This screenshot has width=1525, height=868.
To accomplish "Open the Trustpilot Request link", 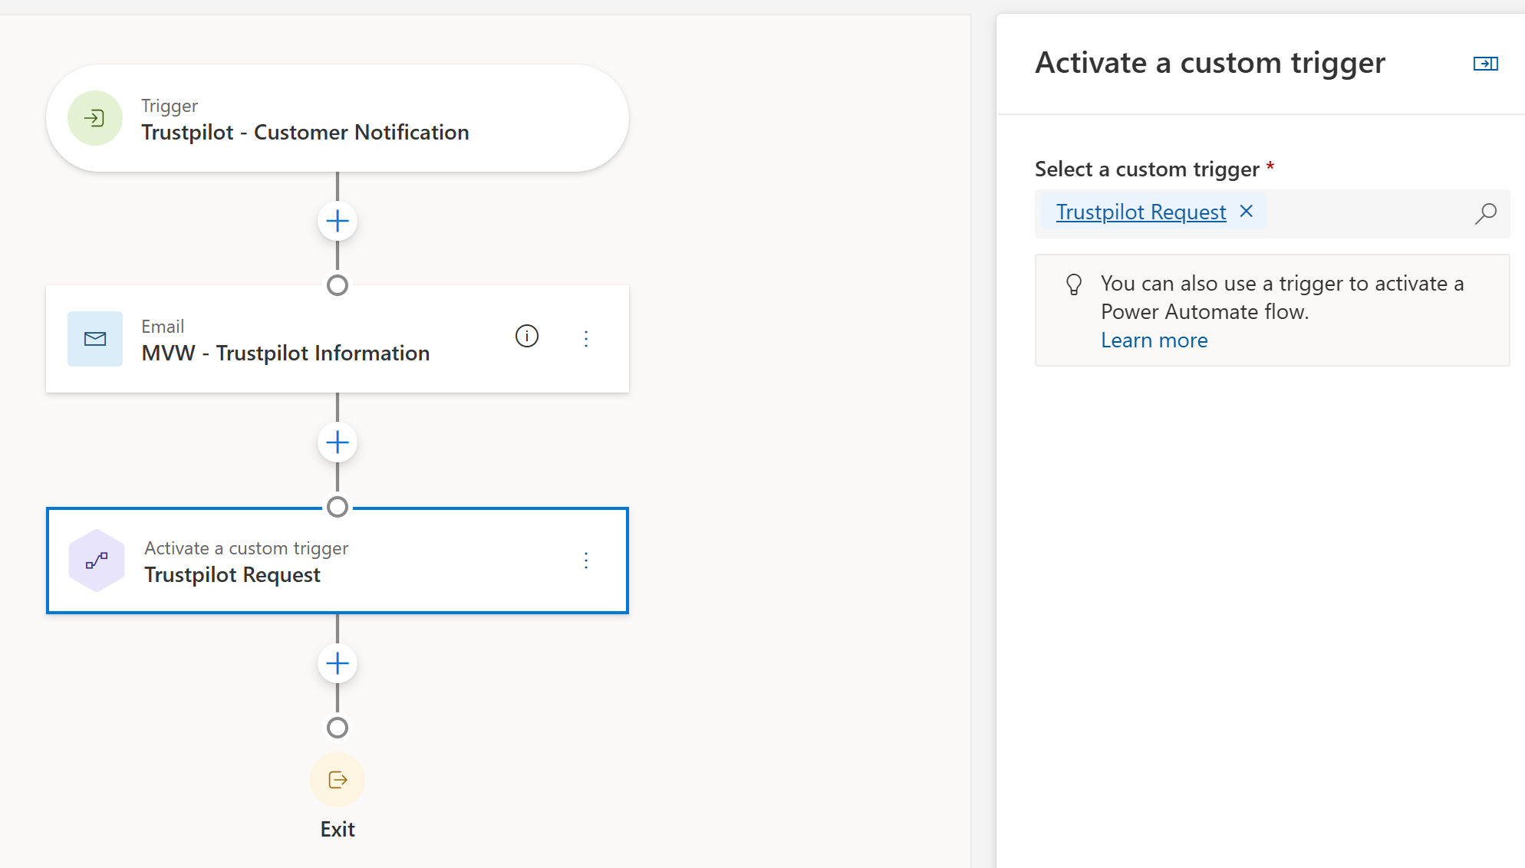I will pyautogui.click(x=1141, y=212).
